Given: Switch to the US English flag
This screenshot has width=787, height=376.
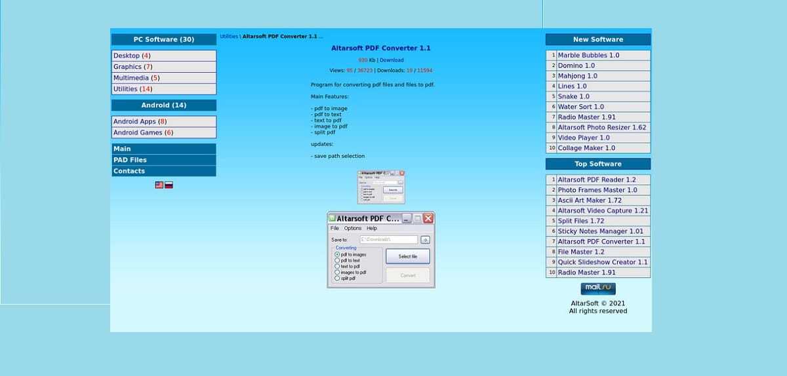Looking at the screenshot, I should 159,185.
